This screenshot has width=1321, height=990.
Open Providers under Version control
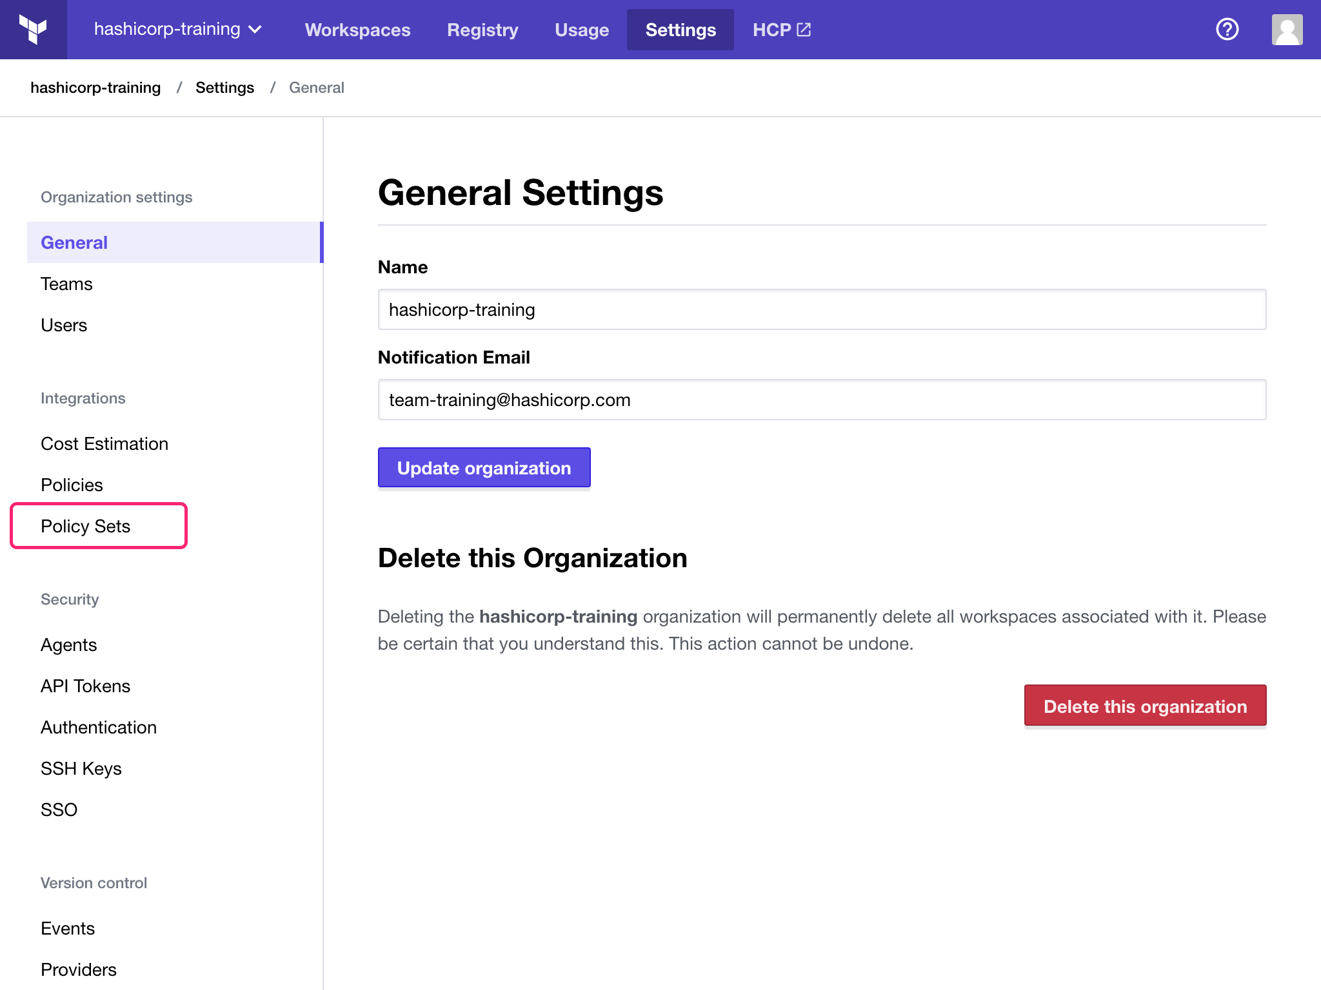(79, 969)
